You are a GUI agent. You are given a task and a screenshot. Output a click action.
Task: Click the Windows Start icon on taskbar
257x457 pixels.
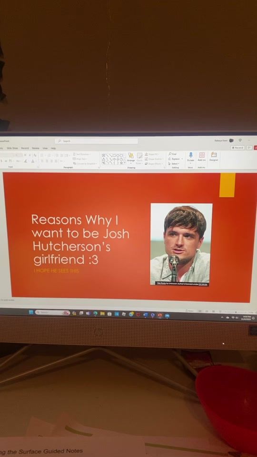[x=31, y=312]
